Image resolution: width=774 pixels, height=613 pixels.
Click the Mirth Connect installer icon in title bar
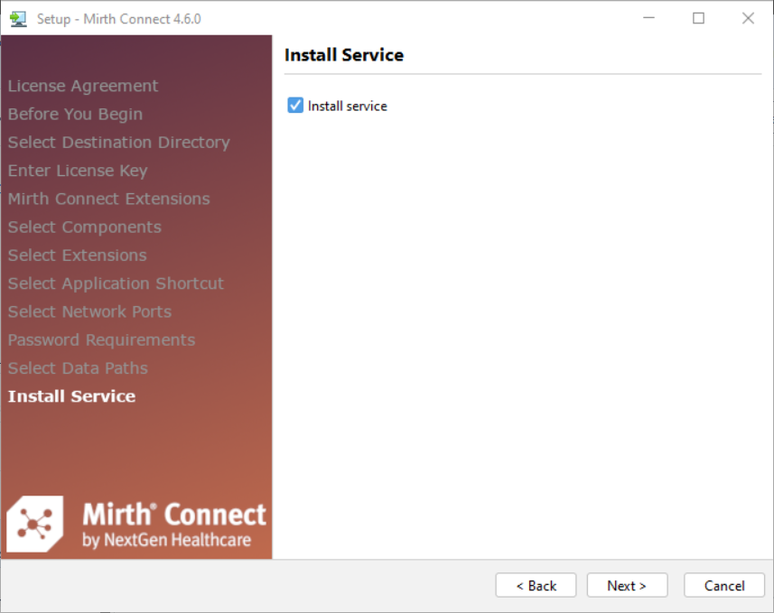point(18,18)
